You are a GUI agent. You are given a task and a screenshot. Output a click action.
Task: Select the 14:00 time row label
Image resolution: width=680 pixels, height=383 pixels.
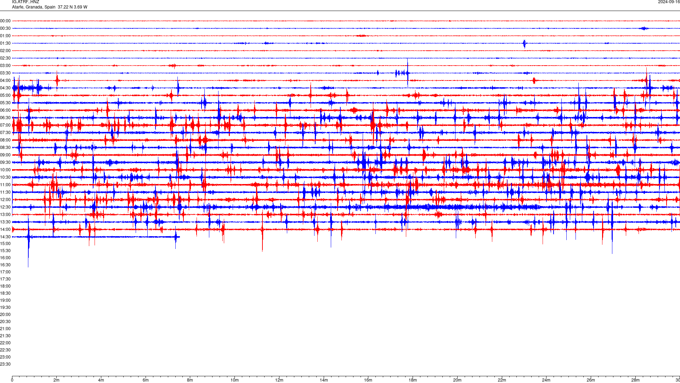point(5,229)
